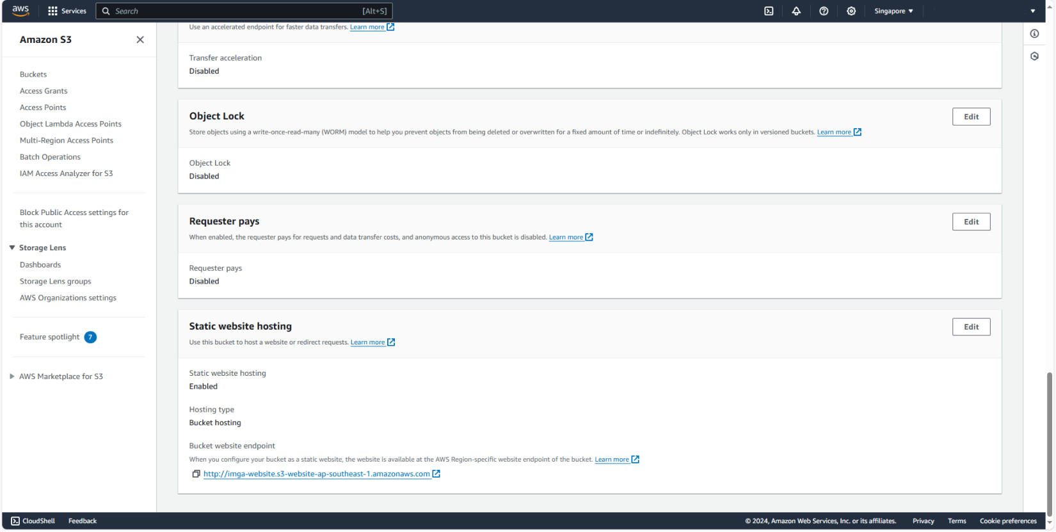Viewport: 1056px width, 532px height.
Task: Open the imga-website bucket endpoint URL
Action: (x=317, y=474)
